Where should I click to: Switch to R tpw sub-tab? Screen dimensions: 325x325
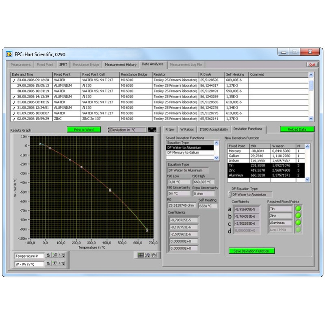170,130
